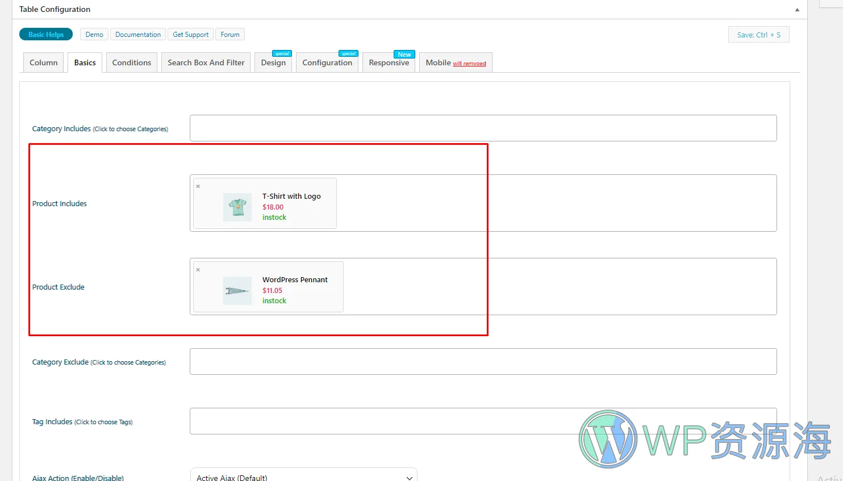Click instock status under WordPress Pennant
This screenshot has height=481, width=843.
(x=274, y=301)
